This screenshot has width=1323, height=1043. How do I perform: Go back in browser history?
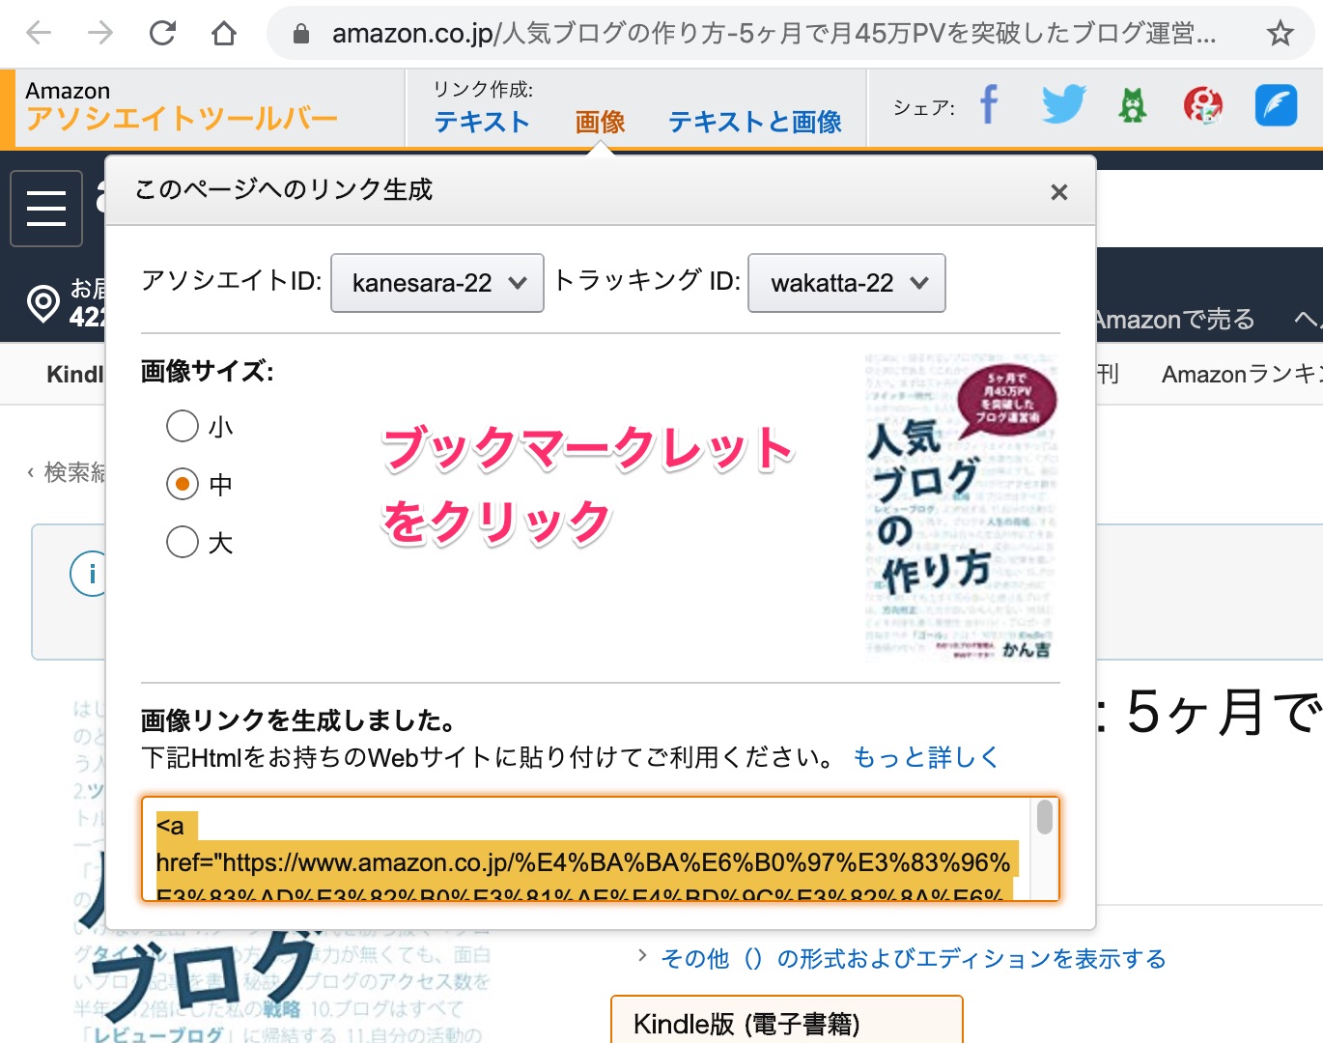pyautogui.click(x=39, y=33)
